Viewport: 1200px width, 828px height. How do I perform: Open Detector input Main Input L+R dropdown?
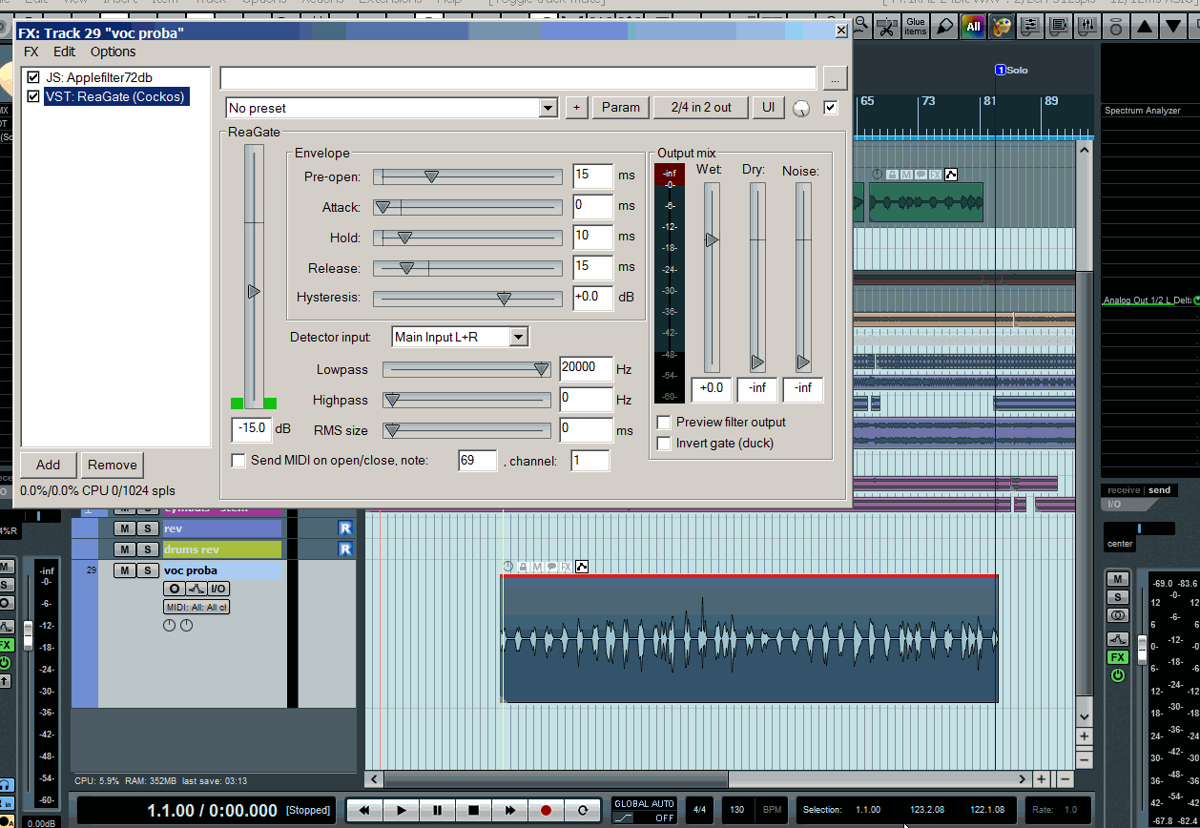point(518,337)
